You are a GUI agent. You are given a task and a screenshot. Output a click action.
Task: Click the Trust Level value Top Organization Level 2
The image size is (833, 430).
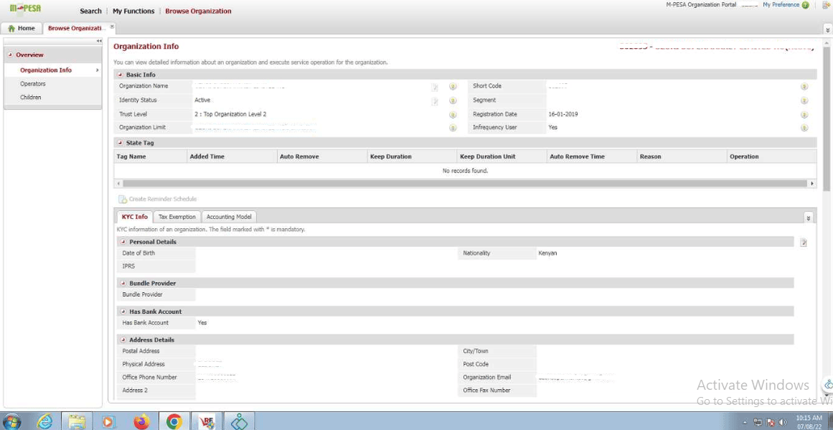pos(230,114)
